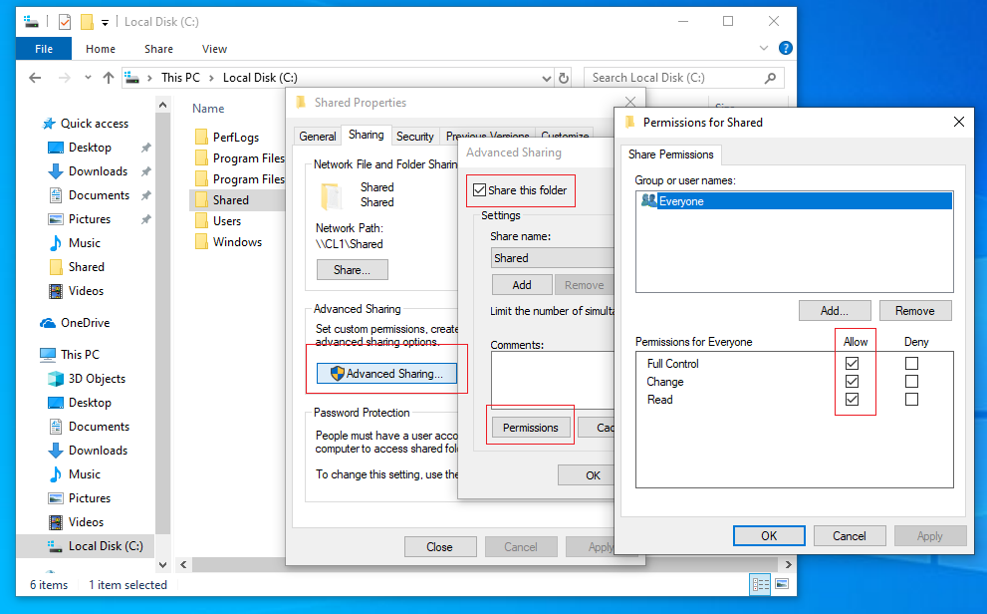Click the Everyone group icon

(649, 201)
